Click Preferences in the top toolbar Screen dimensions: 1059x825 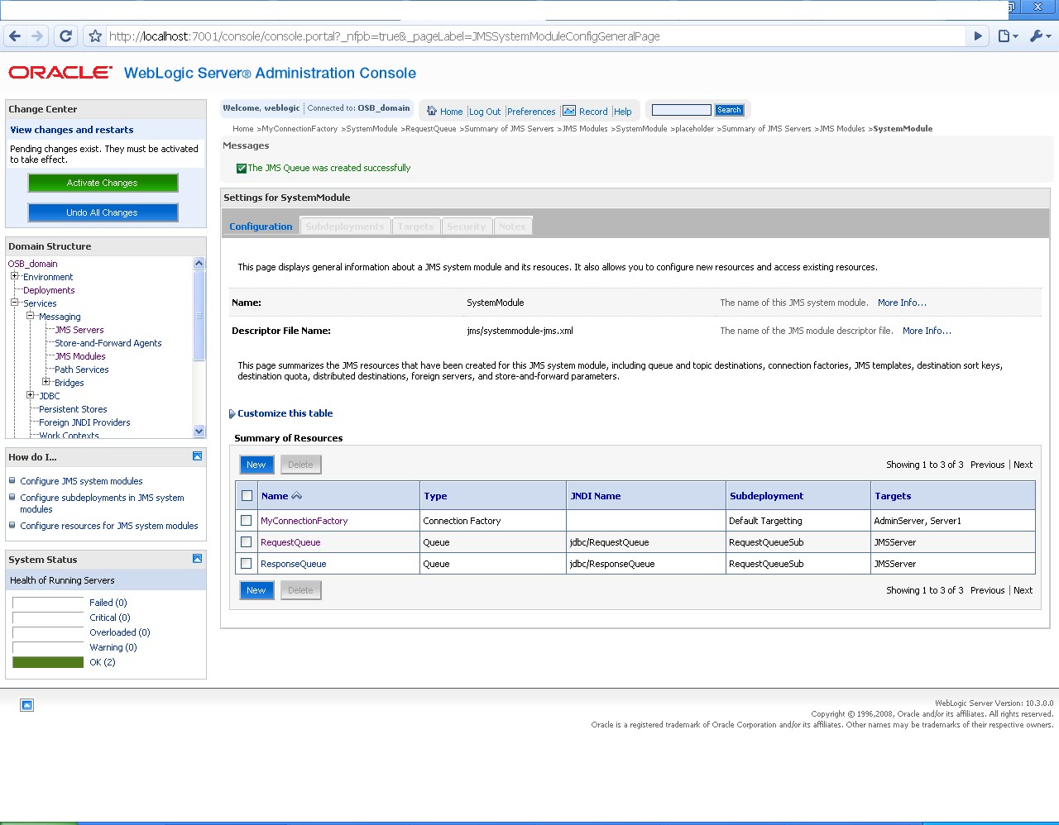(531, 112)
